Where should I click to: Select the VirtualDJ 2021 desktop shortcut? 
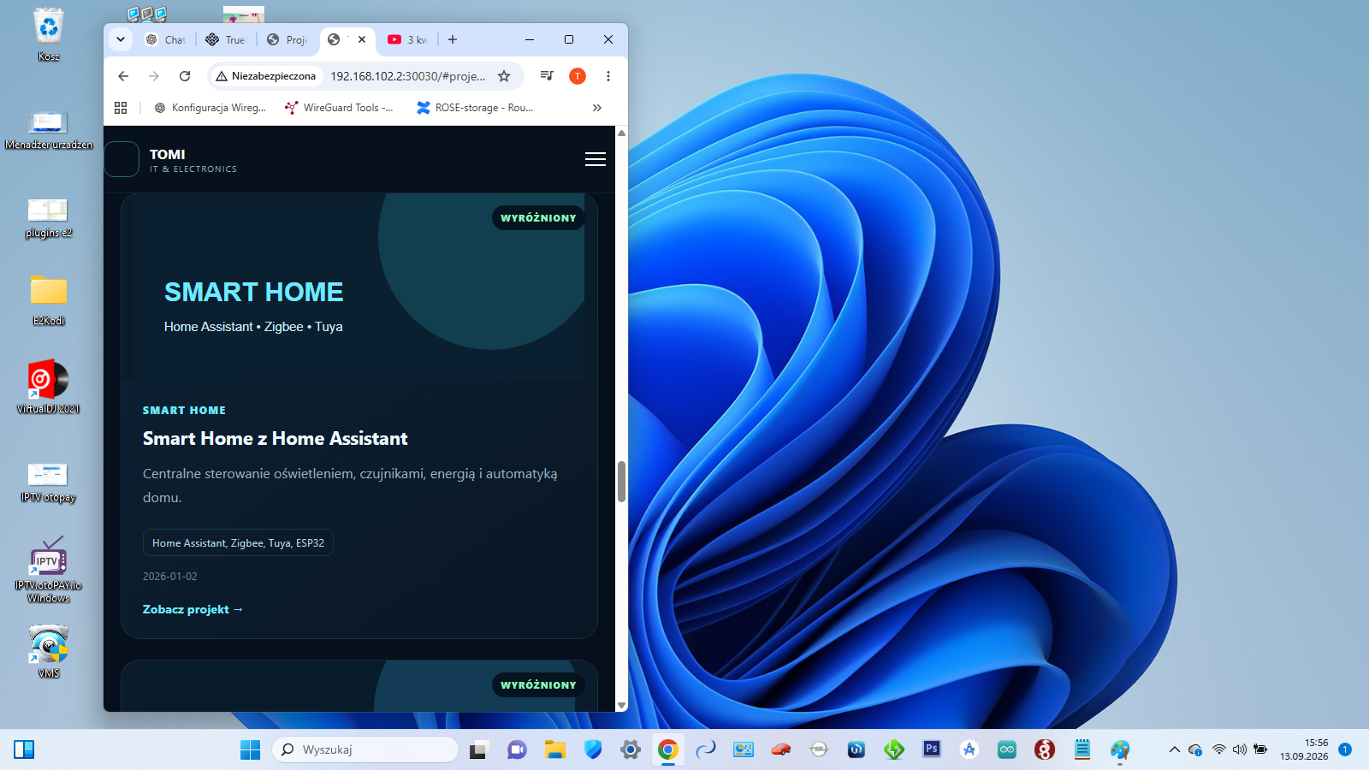click(49, 388)
